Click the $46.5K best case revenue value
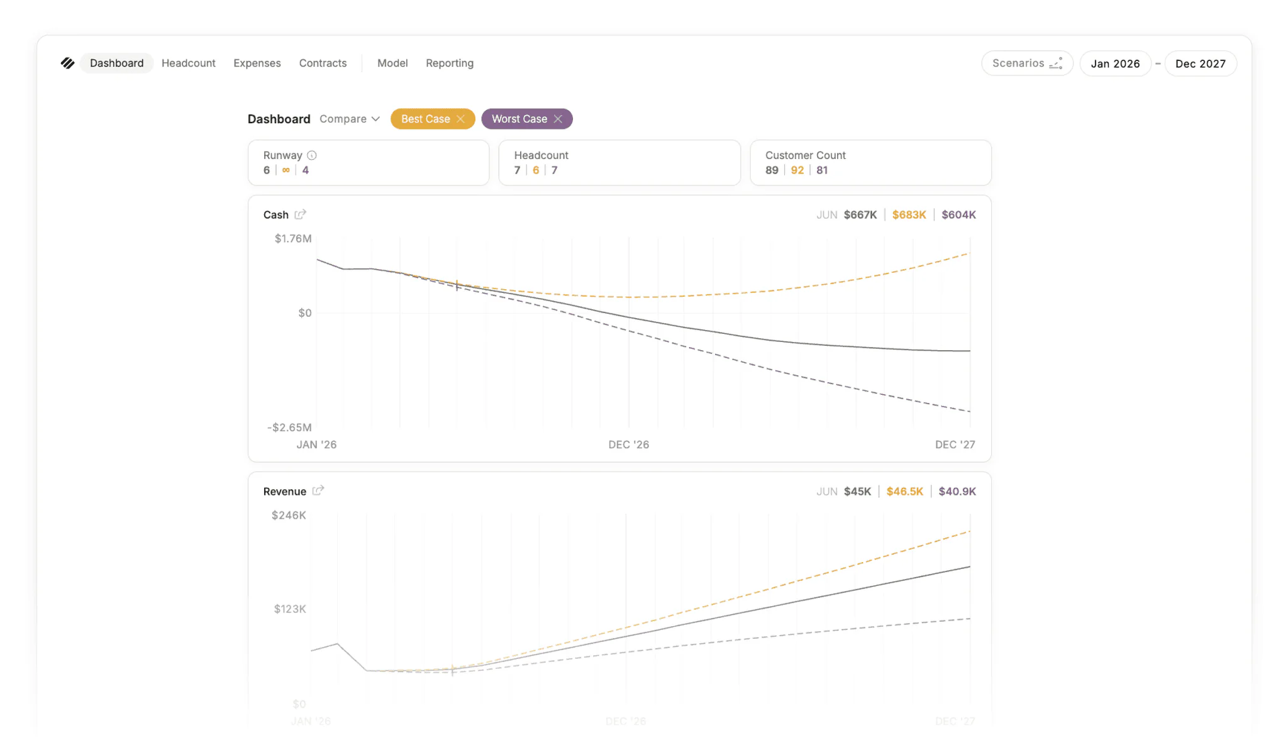1288x745 pixels. pos(905,491)
